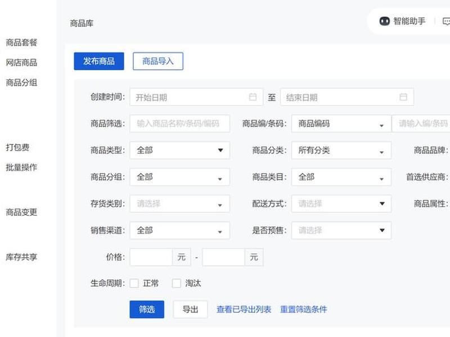Open 网店商品 sidebar menu item

[x=21, y=62]
